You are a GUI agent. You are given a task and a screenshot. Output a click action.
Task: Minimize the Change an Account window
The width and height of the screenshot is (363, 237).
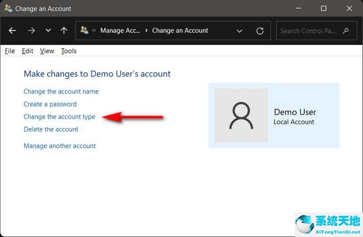(x=298, y=9)
